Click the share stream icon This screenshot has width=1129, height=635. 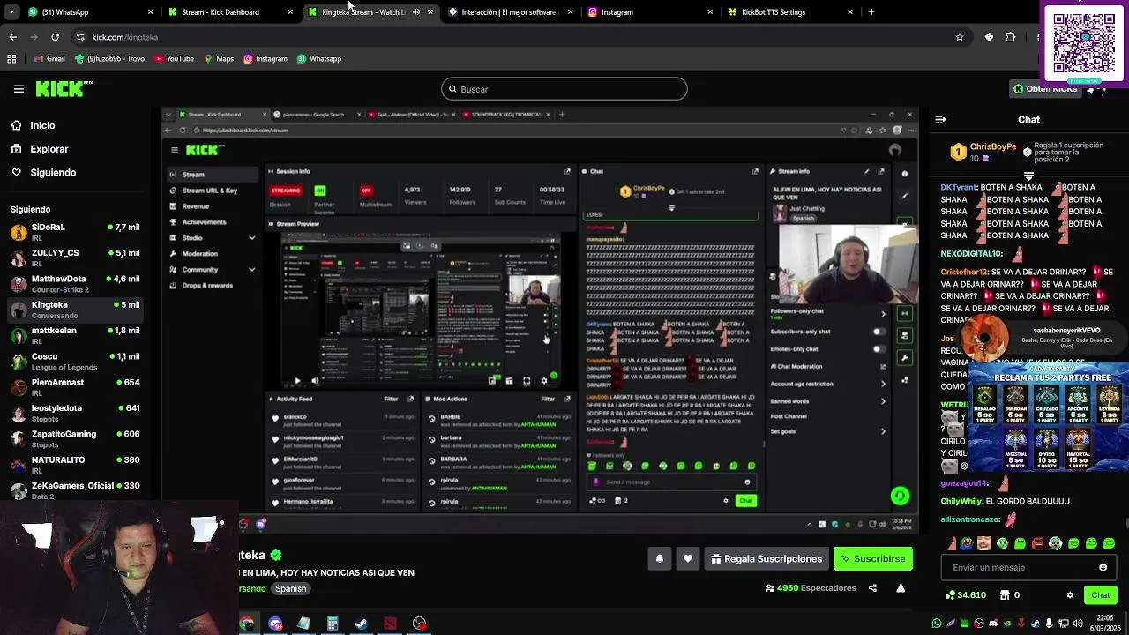[872, 588]
